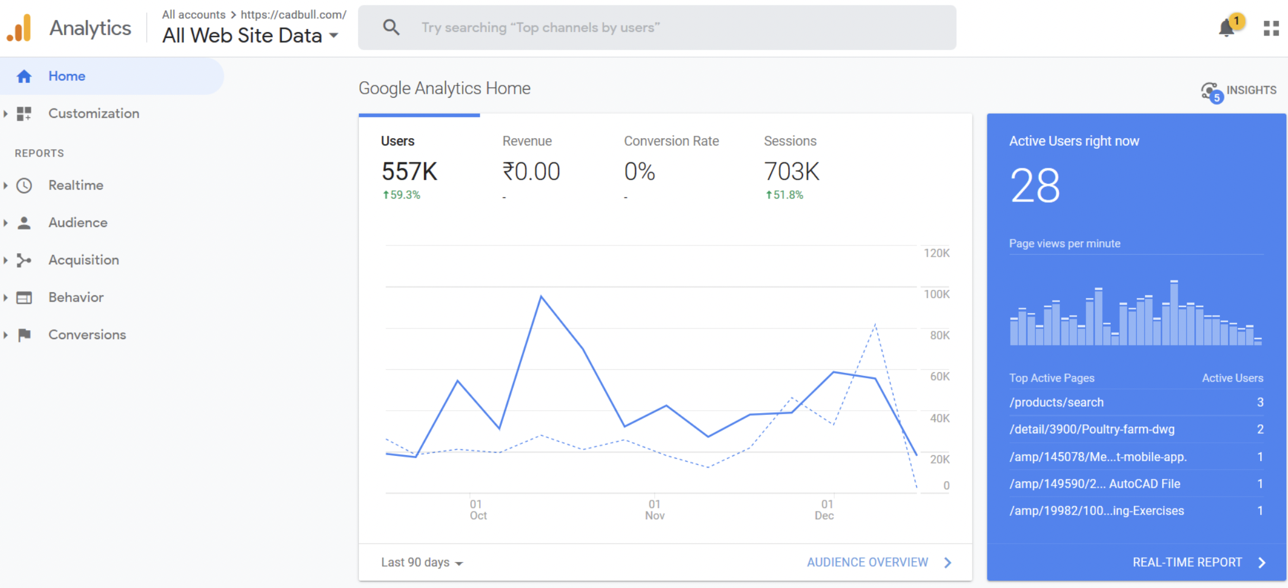
Task: Select the Conversion Rate metric tab
Action: pyautogui.click(x=671, y=141)
